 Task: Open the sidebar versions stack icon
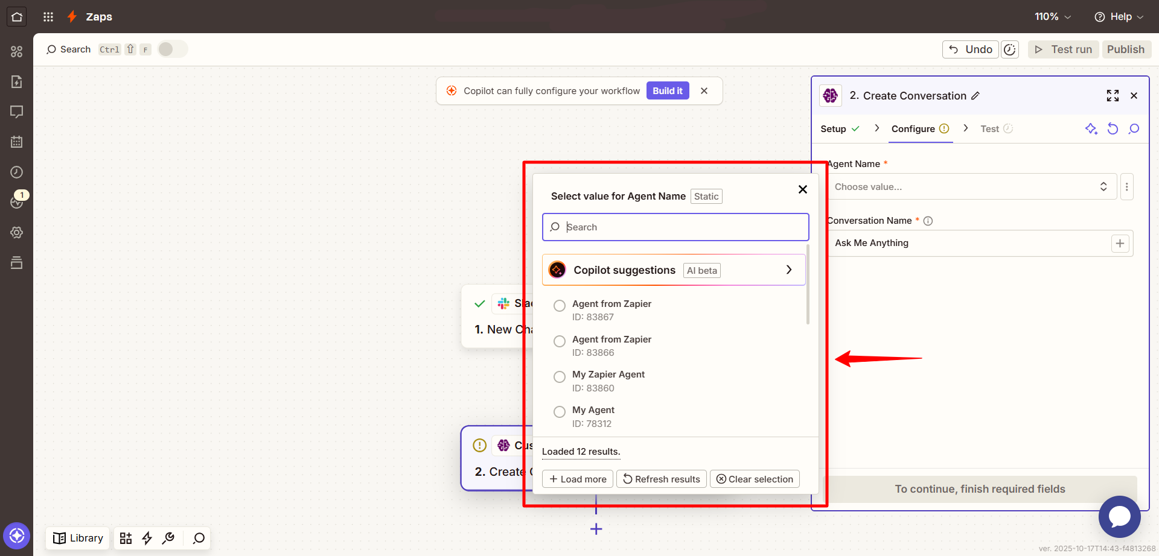click(16, 263)
